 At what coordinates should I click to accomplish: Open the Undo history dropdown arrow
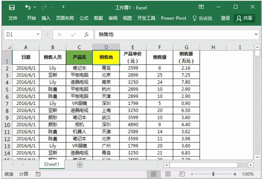35,7
